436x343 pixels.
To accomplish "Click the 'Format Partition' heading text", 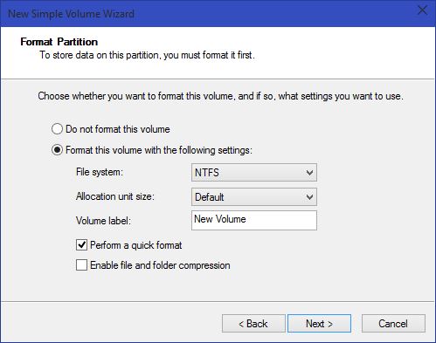I will pos(59,42).
